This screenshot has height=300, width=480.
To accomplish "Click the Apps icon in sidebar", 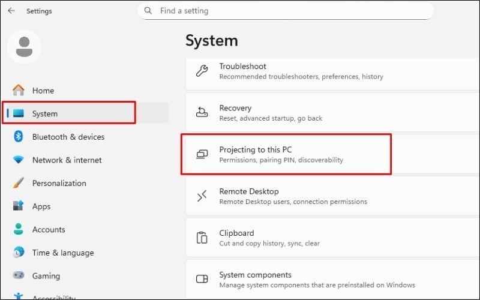I will click(19, 206).
